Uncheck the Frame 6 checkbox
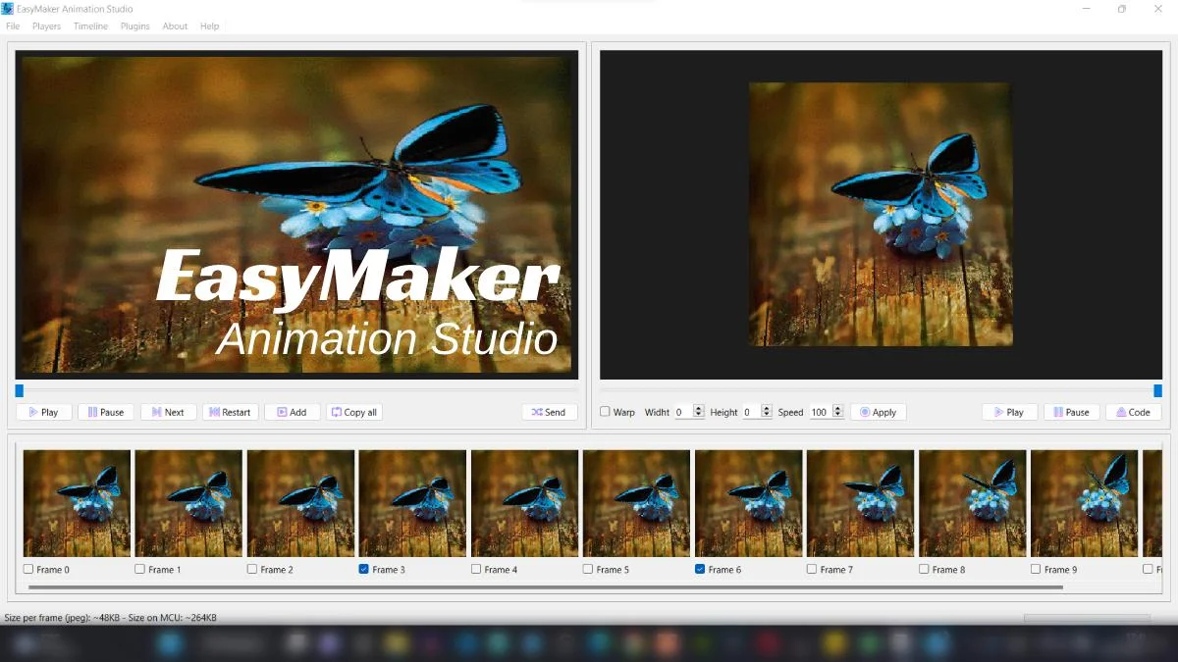The width and height of the screenshot is (1178, 662). pos(700,569)
